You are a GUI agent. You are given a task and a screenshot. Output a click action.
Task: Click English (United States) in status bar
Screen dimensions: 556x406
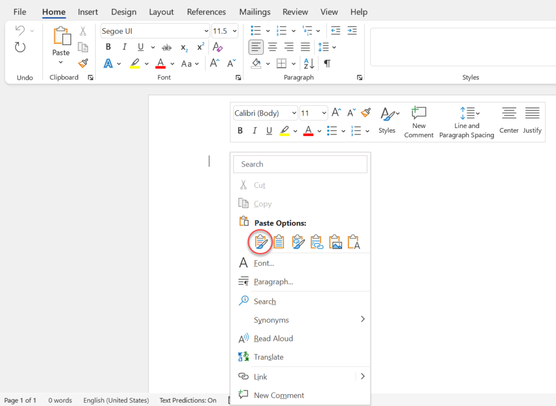click(x=116, y=400)
